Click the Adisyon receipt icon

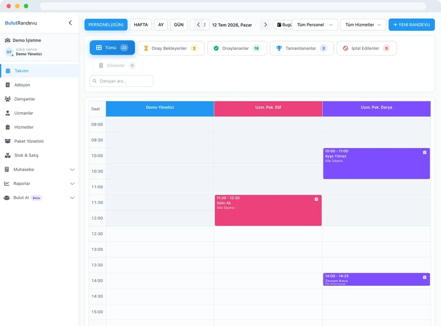[x=7, y=85]
